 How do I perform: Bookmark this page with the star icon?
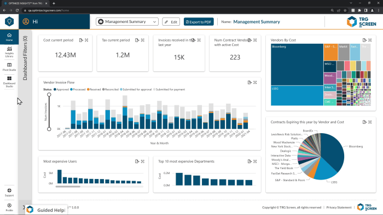point(345,10)
